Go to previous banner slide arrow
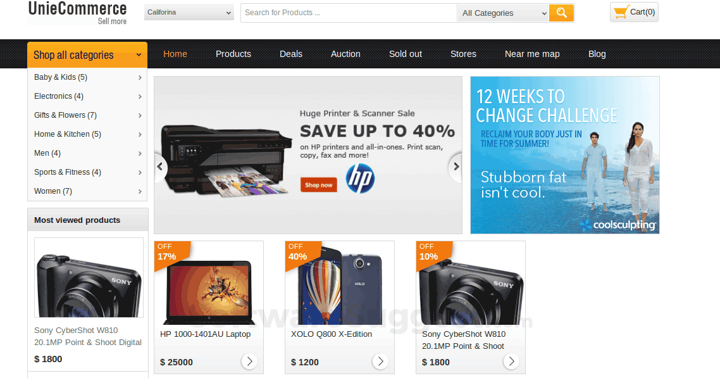This screenshot has height=378, width=720. point(160,167)
